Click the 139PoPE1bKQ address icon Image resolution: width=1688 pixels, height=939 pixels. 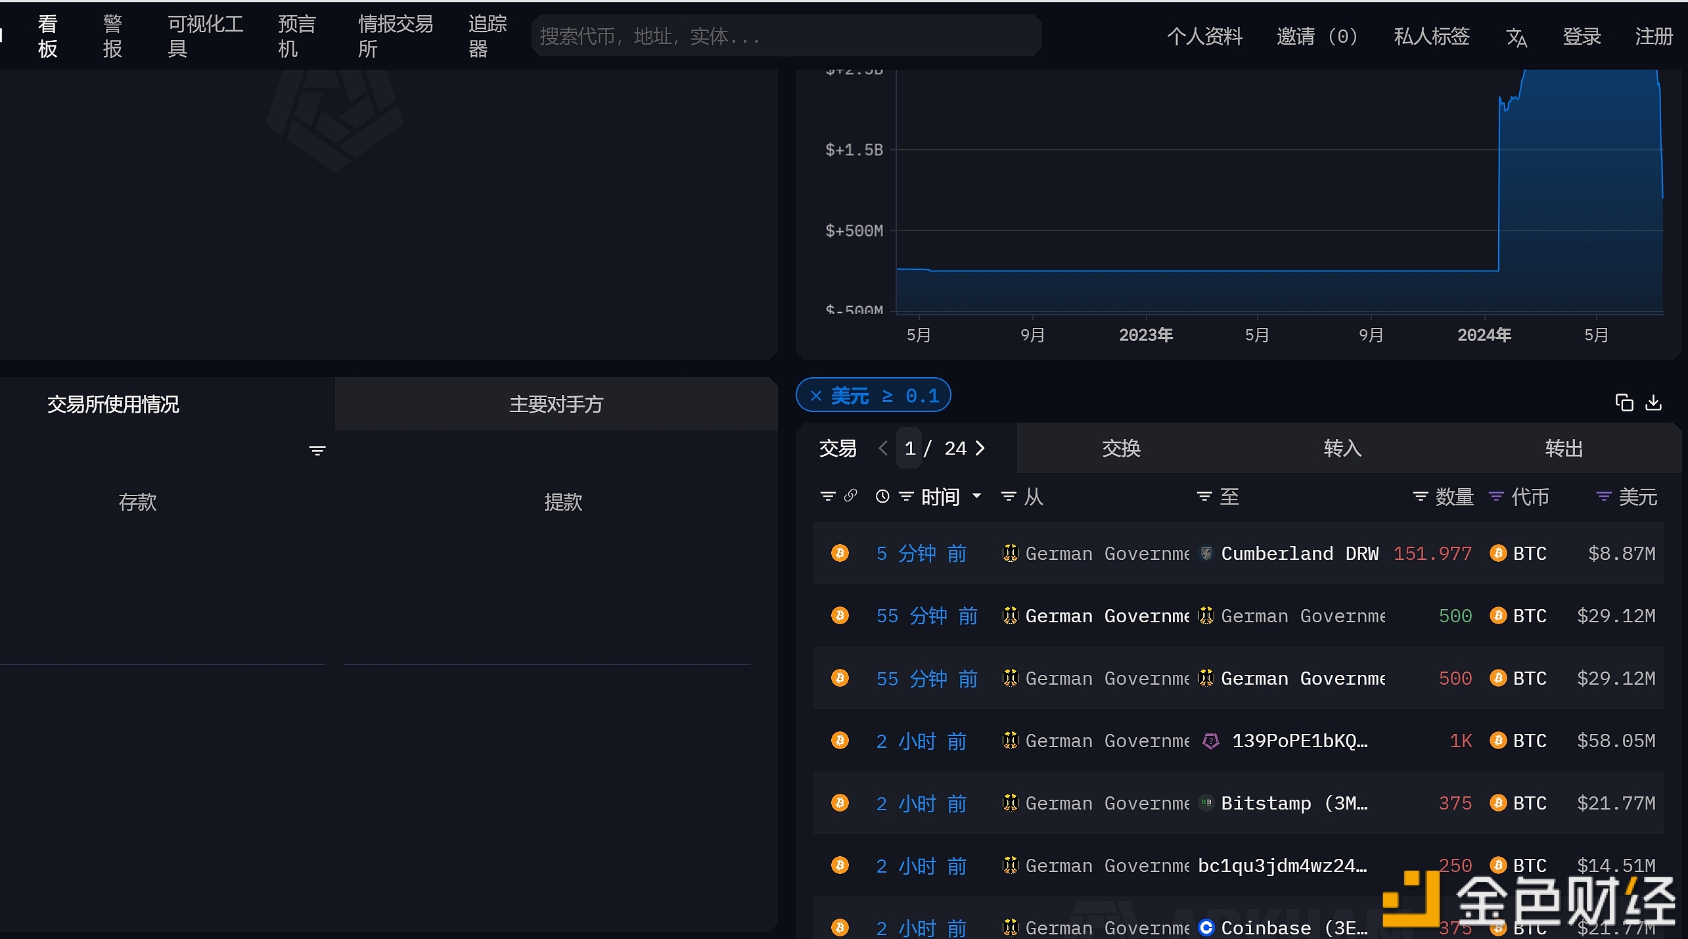tap(1210, 741)
